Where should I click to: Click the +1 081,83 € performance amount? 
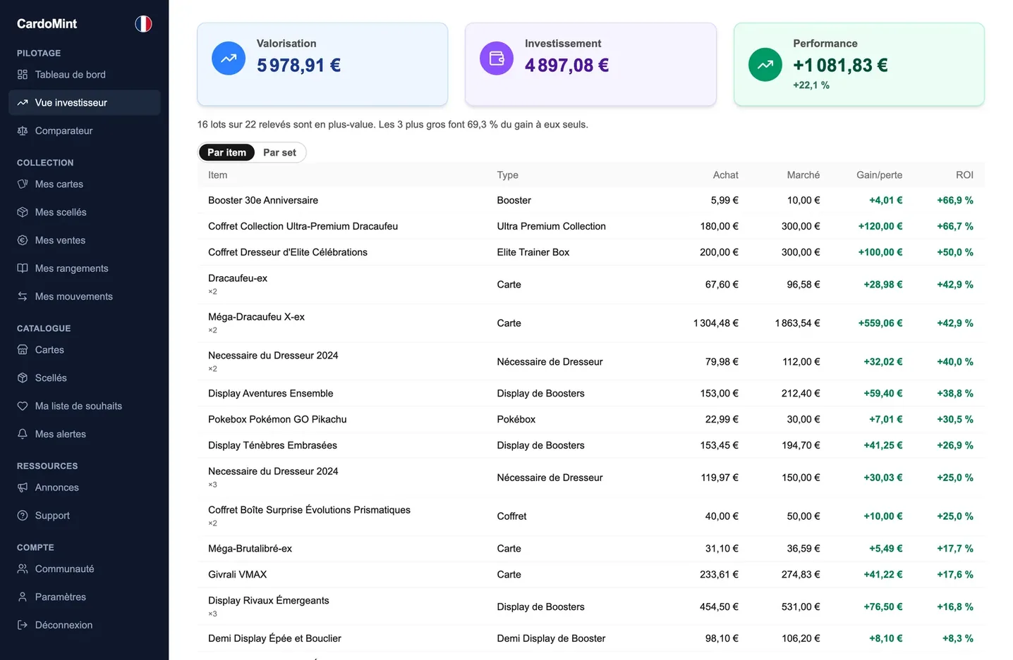840,66
